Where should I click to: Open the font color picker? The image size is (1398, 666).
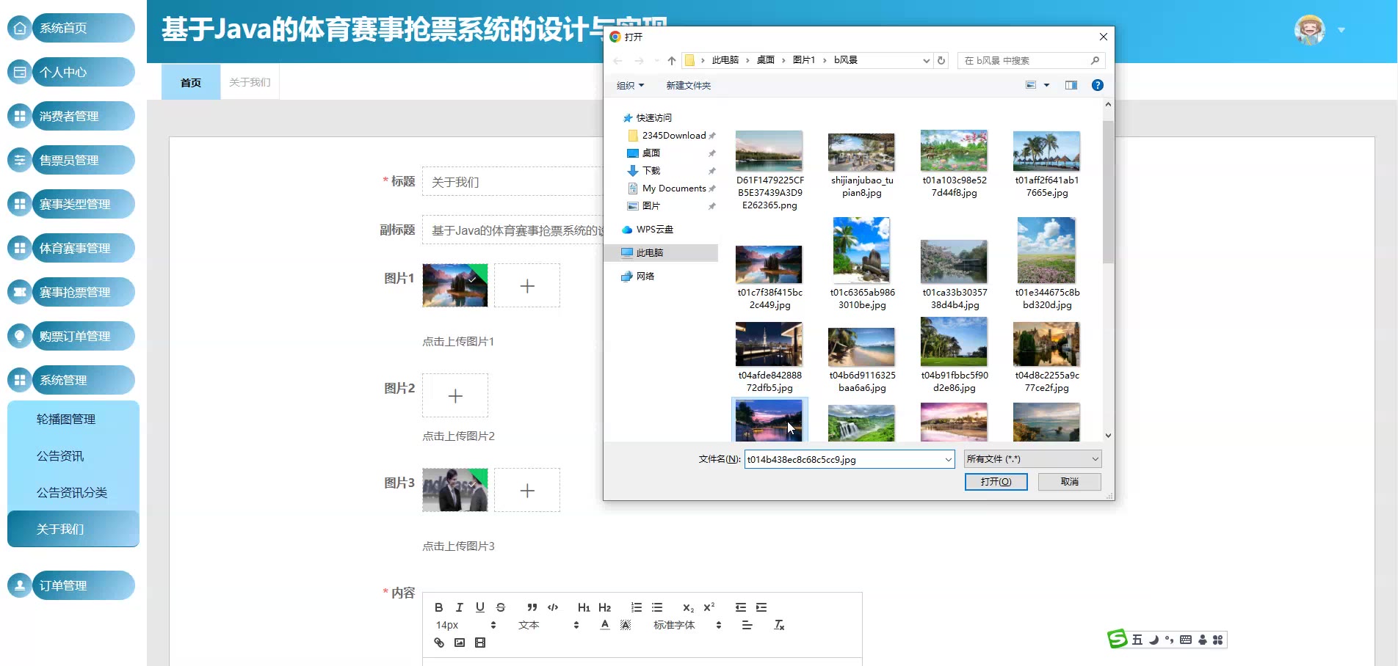click(605, 625)
